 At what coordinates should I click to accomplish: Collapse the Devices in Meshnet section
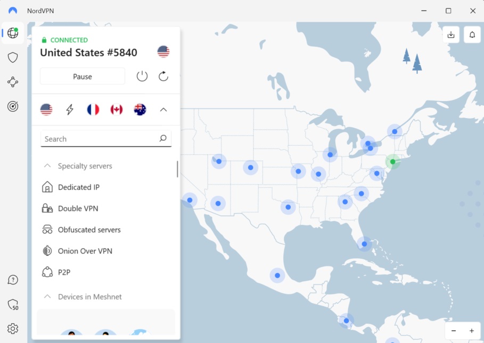[x=47, y=297]
